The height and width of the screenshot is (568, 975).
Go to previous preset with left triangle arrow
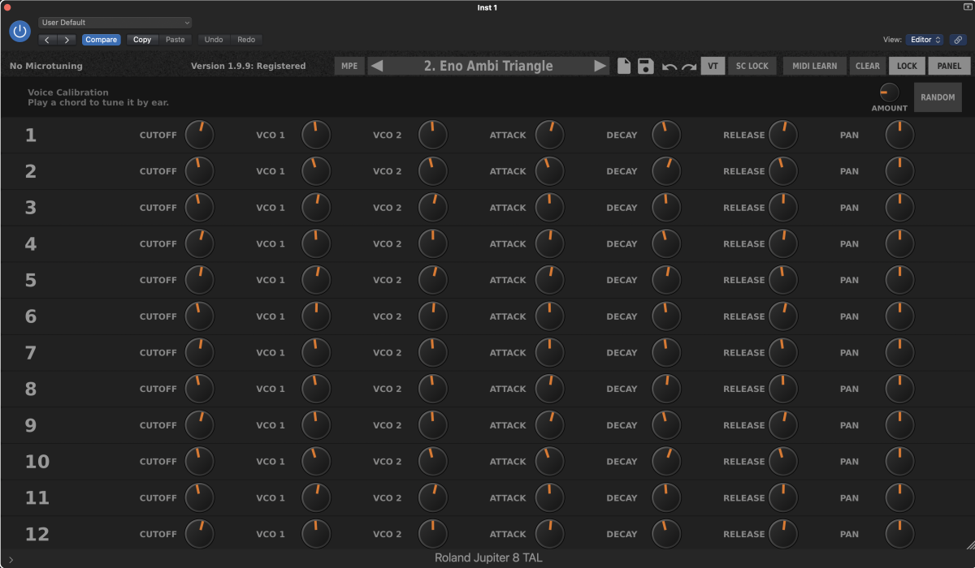[377, 67]
